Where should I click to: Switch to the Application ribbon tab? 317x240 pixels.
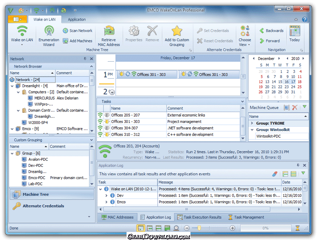[x=77, y=20]
